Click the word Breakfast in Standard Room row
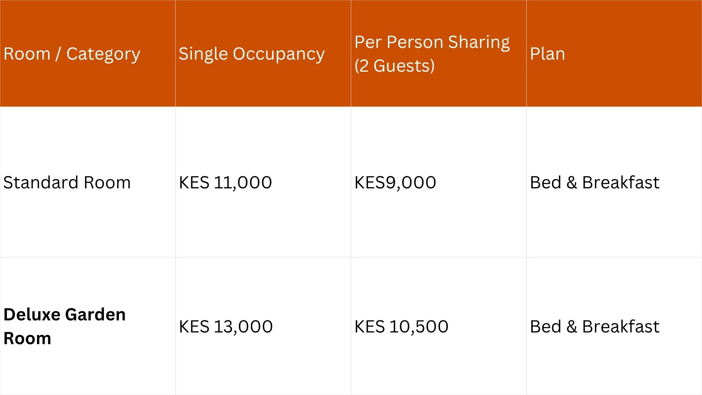The width and height of the screenshot is (702, 395). [620, 183]
